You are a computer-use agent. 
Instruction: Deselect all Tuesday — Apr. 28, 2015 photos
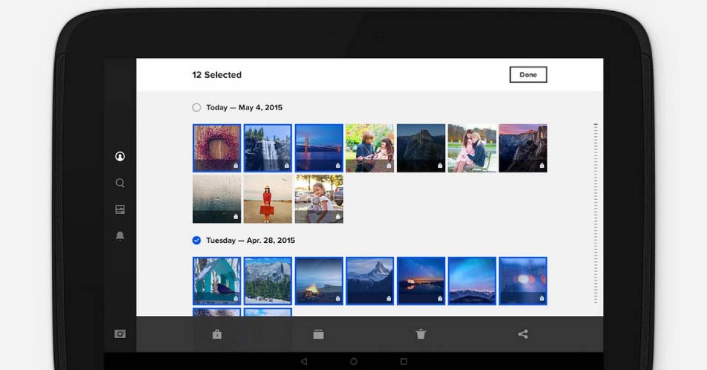coord(197,240)
